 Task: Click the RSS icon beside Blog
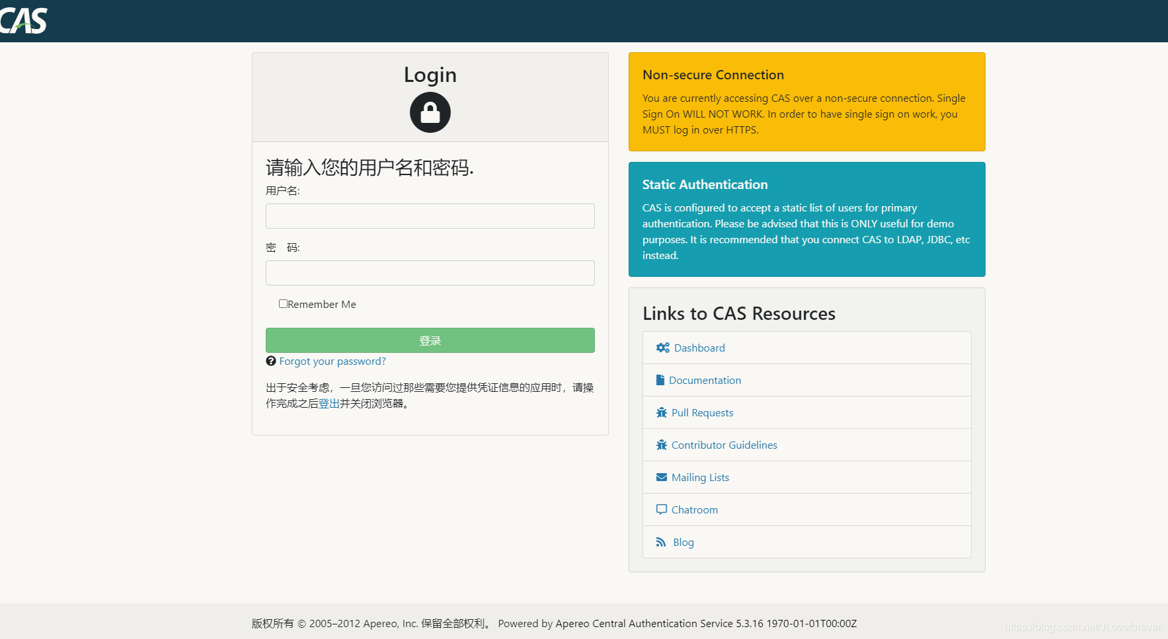pyautogui.click(x=661, y=542)
